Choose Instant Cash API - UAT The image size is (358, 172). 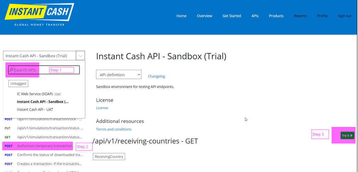pos(35,109)
